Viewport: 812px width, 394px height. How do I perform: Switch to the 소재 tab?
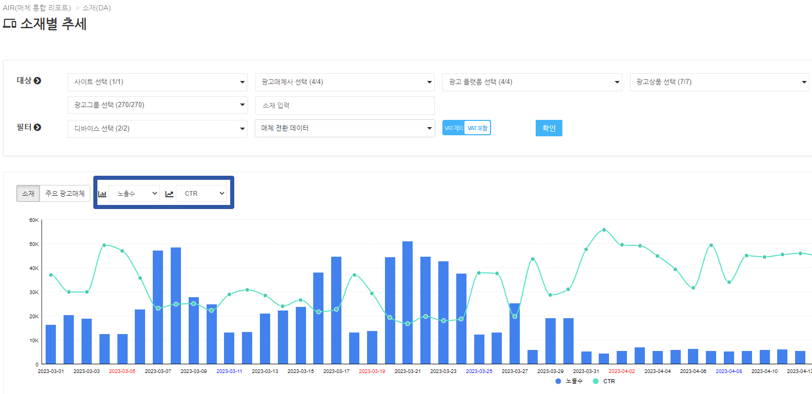pos(28,193)
